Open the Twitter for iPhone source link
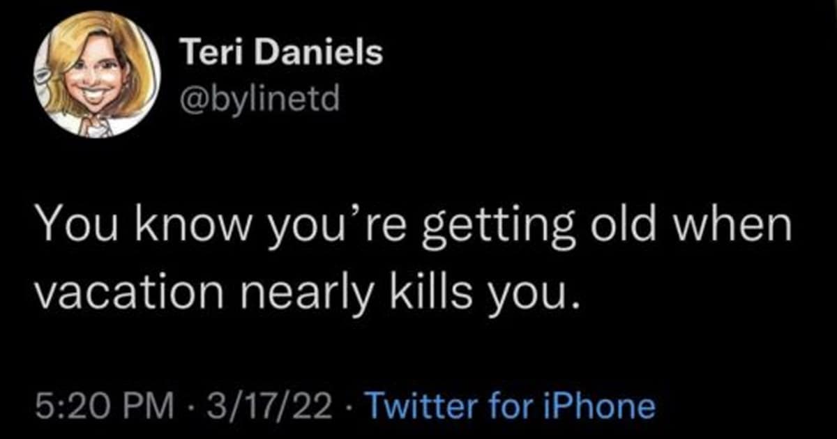Viewport: 837px width, 439px height. coord(510,406)
